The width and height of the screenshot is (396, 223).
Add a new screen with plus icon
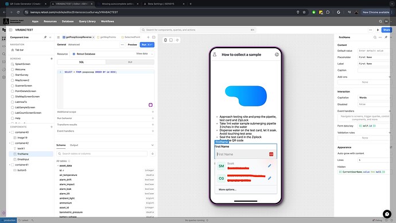click(52, 59)
